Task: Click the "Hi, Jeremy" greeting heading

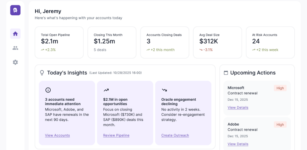Action: [x=48, y=11]
